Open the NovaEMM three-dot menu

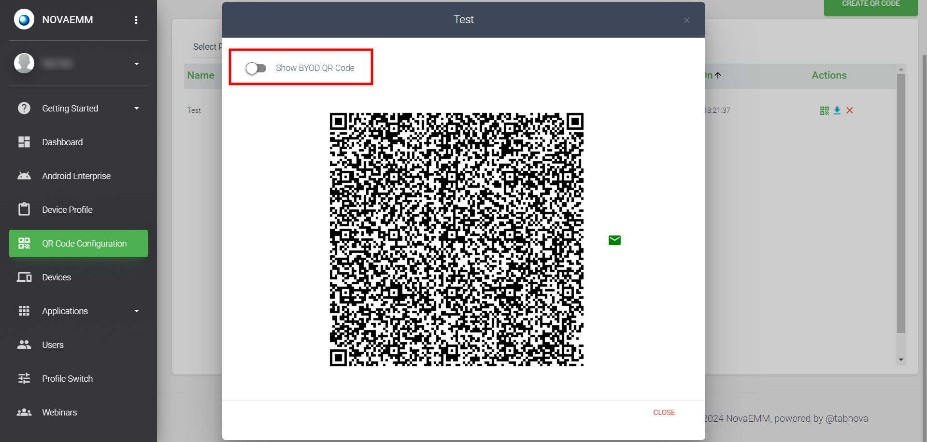click(x=136, y=20)
